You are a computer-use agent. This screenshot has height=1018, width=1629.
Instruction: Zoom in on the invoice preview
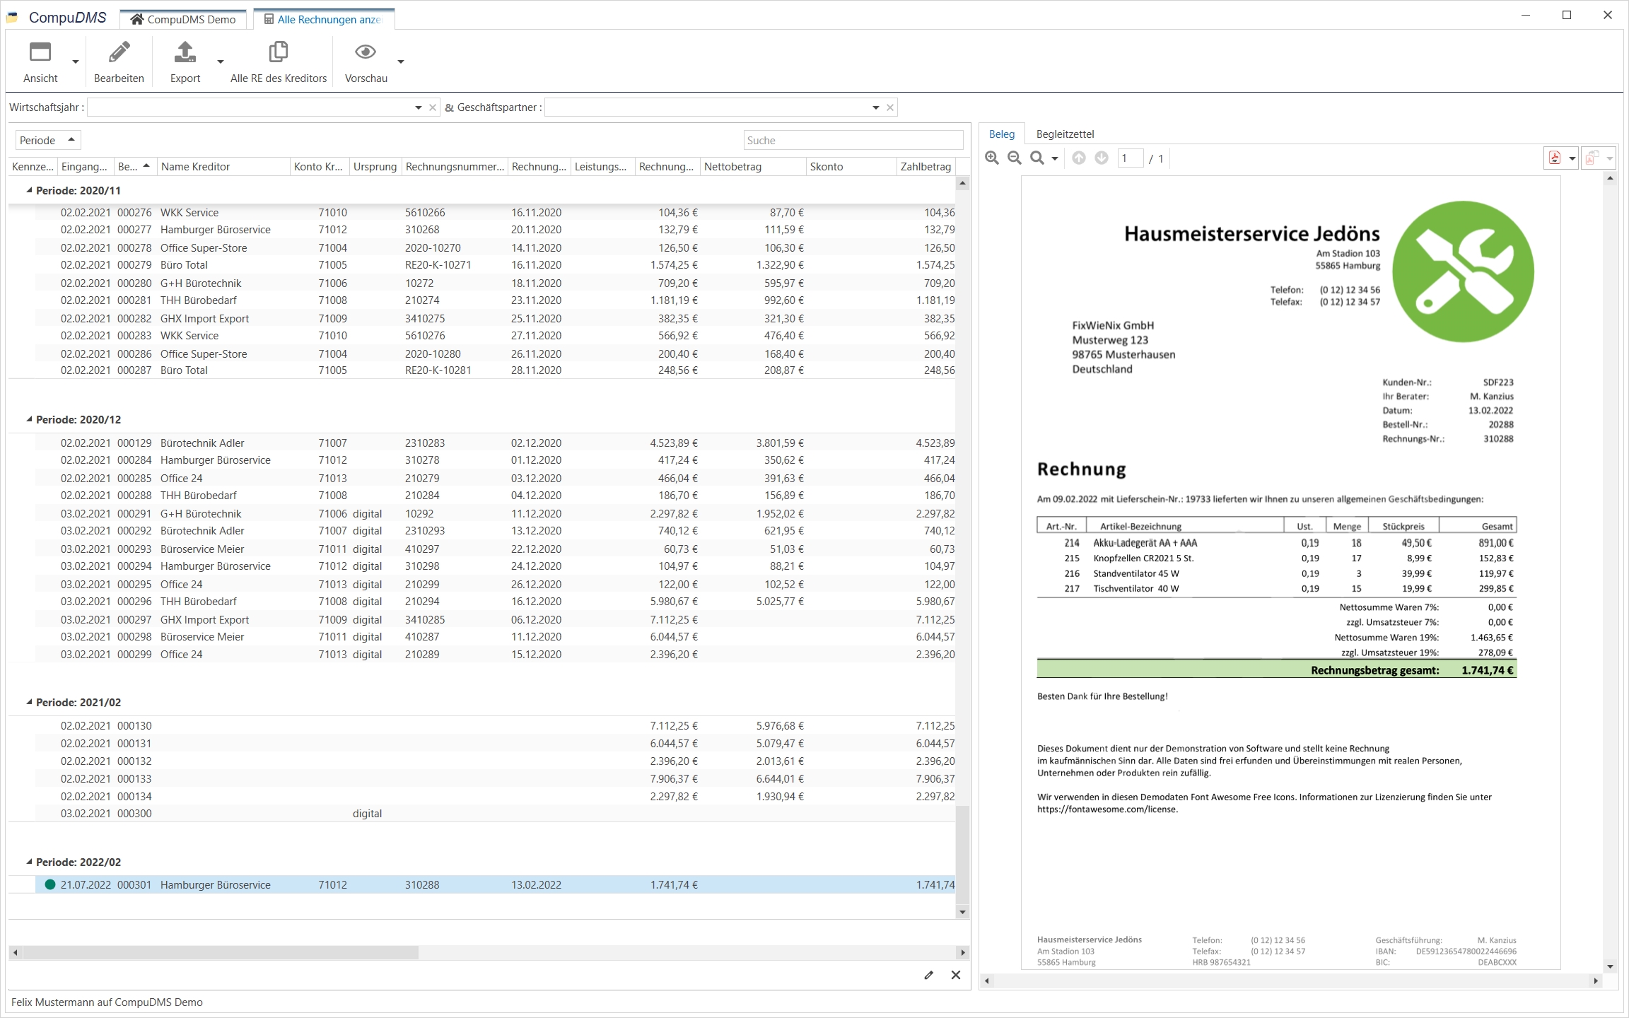[992, 158]
